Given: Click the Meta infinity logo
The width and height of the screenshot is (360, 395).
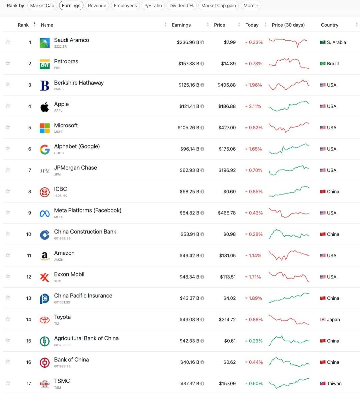Looking at the screenshot, I should click(45, 213).
